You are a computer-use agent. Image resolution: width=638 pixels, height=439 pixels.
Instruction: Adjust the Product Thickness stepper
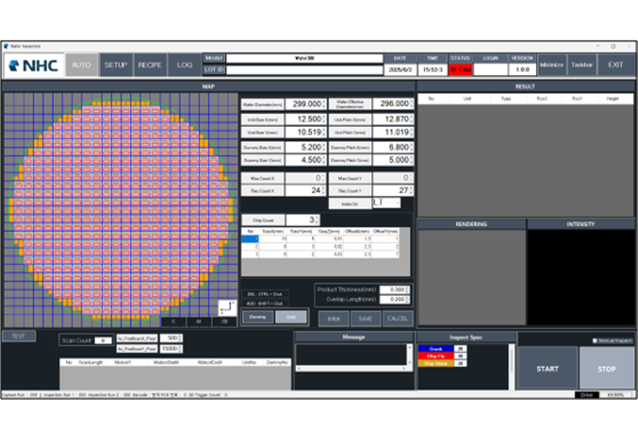pyautogui.click(x=409, y=289)
